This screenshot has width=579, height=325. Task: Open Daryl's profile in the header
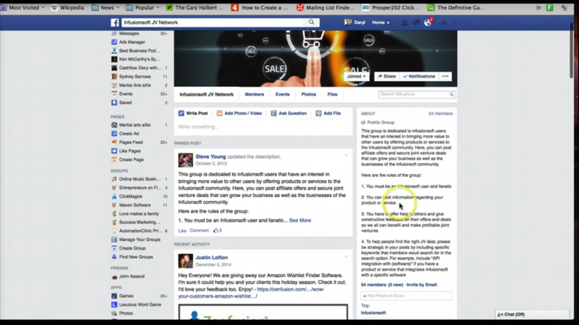click(355, 22)
